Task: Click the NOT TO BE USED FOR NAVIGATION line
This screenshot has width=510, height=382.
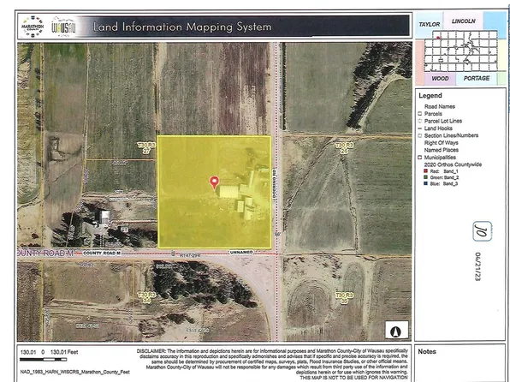Action: click(x=353, y=377)
